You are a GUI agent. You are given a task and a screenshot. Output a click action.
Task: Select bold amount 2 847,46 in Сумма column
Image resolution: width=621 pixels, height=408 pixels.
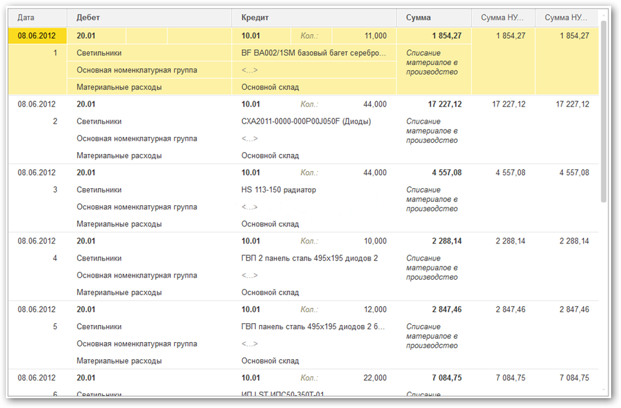click(x=446, y=309)
